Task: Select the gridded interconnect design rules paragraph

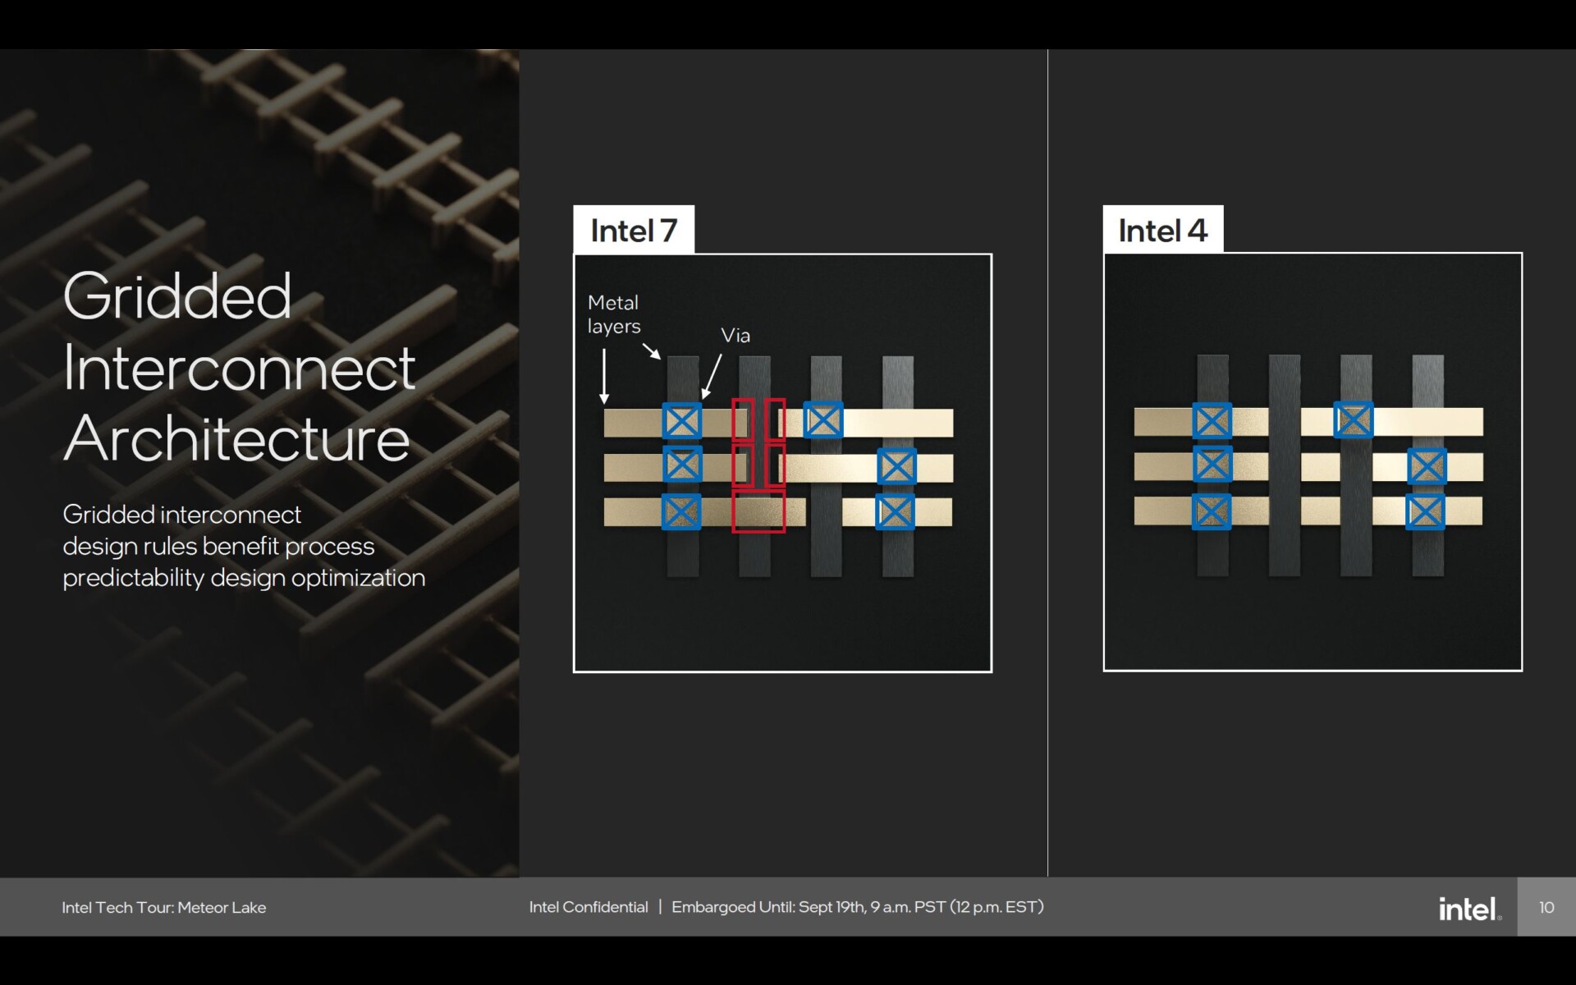Action: [x=244, y=546]
